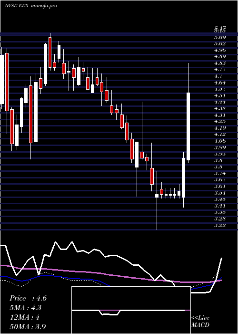Click the 4.12 price axis label
This screenshot has width=238, height=334.
pyautogui.click(x=220, y=135)
